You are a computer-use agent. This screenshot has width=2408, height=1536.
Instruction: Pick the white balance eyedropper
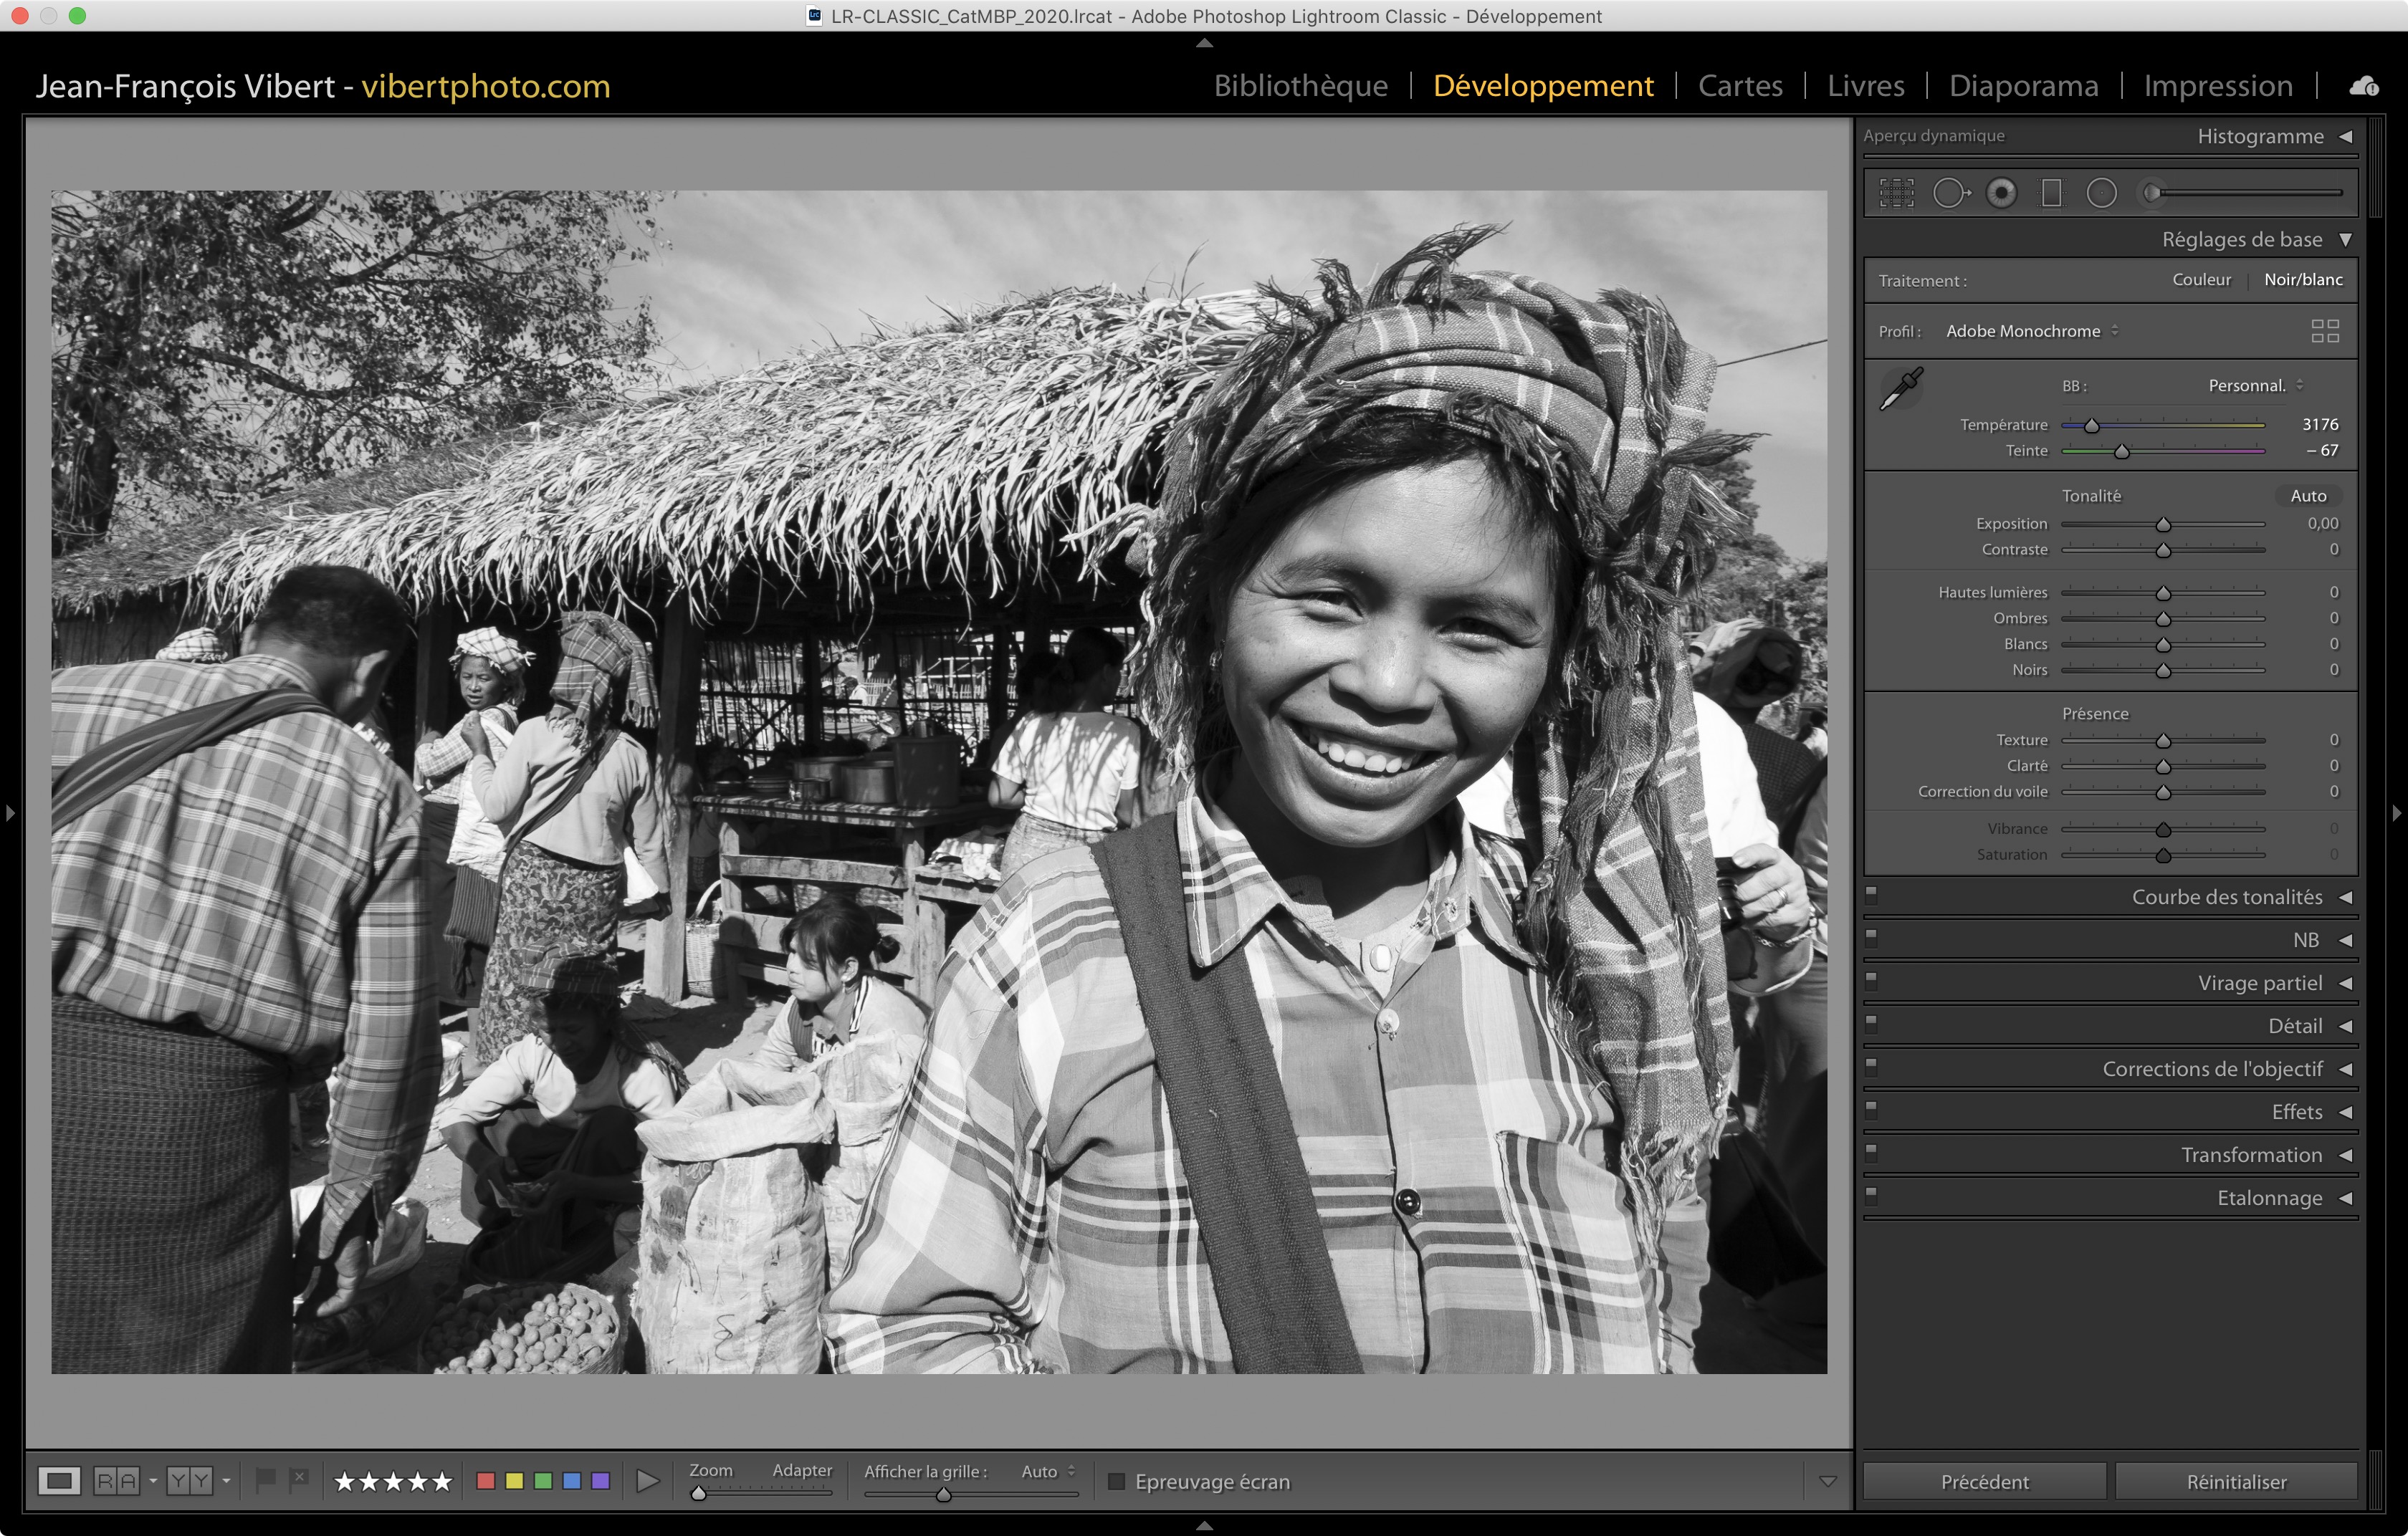[1901, 389]
